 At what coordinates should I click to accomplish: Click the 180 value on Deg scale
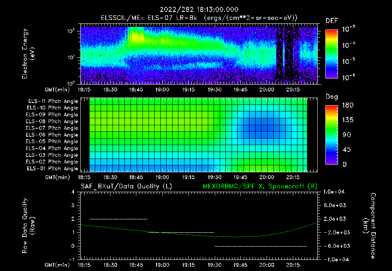coord(348,105)
